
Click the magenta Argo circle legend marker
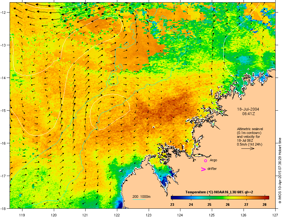205,161
